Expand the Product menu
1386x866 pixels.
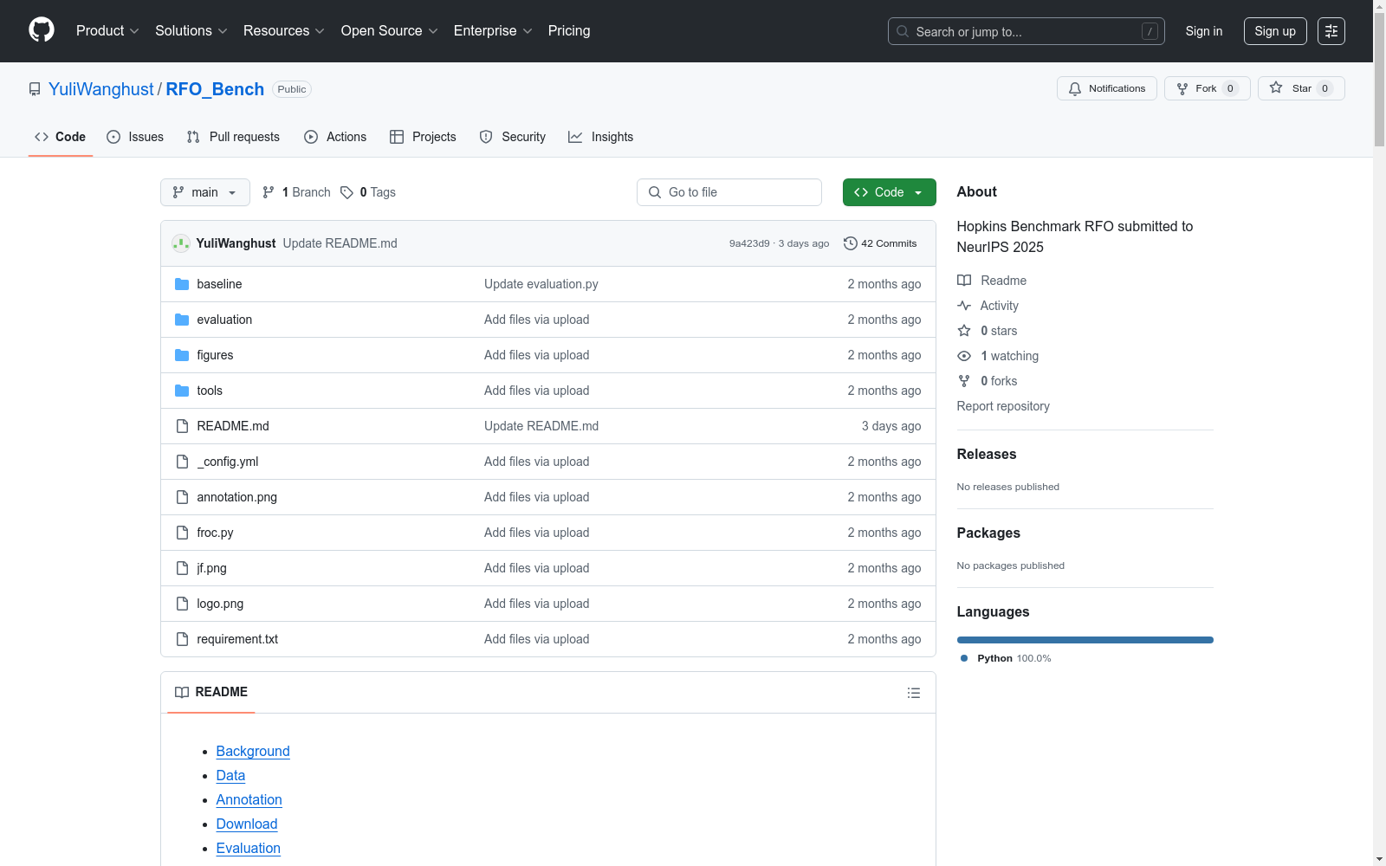click(x=107, y=31)
